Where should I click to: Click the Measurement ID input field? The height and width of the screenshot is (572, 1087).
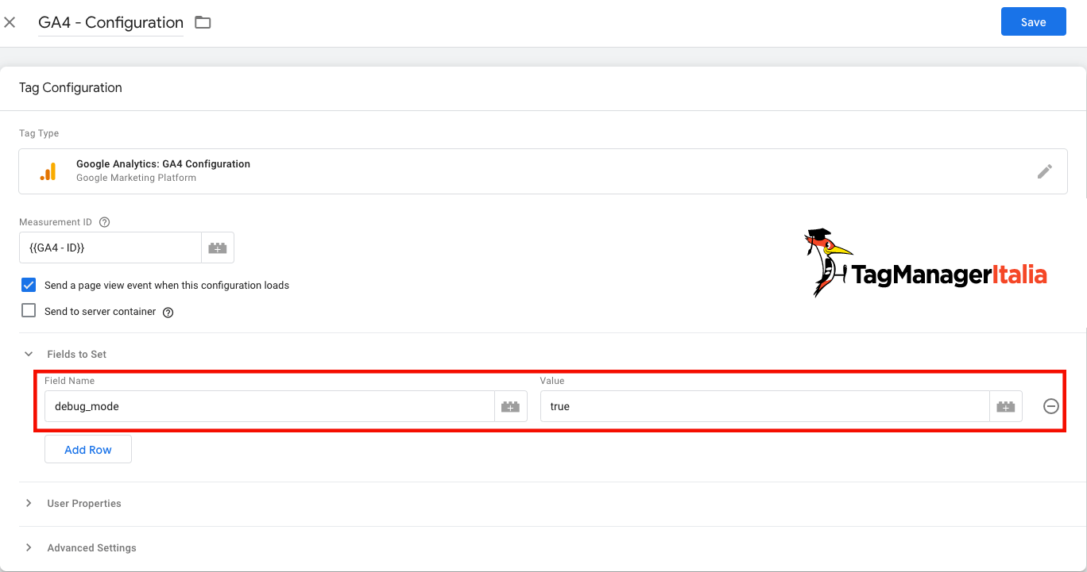coord(110,248)
